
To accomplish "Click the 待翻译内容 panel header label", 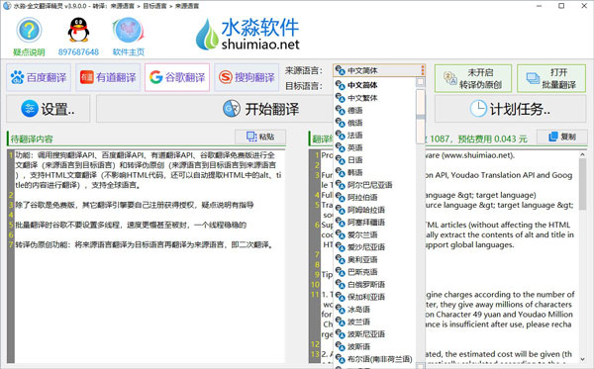I will 32,138.
